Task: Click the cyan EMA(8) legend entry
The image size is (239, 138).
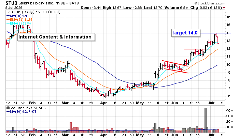Action: click(x=18, y=24)
